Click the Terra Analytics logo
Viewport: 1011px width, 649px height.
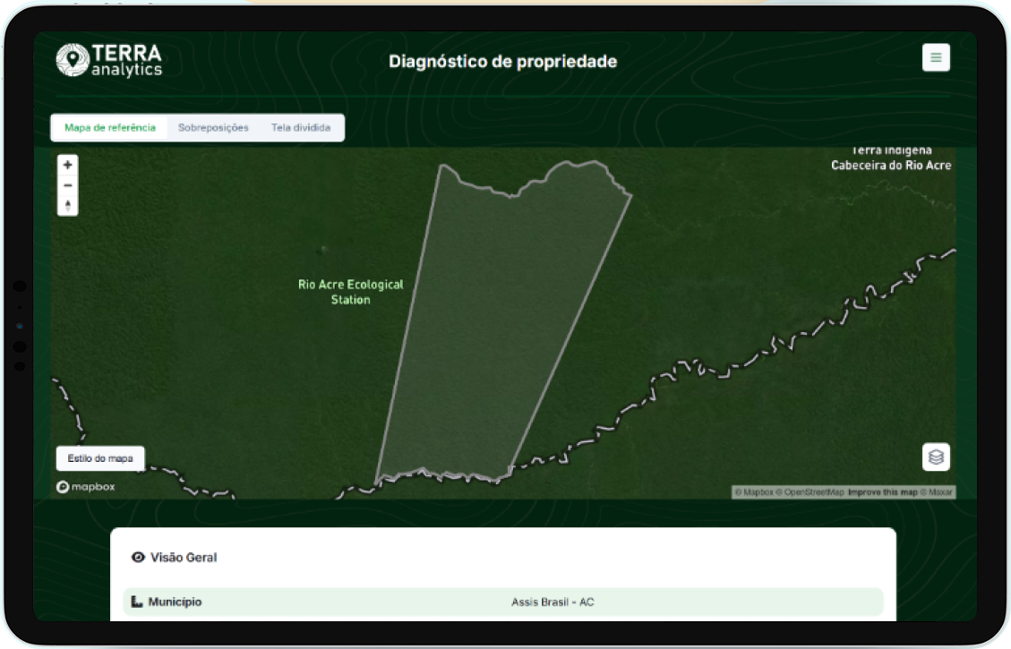[109, 60]
